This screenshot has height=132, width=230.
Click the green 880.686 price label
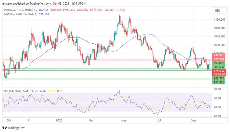coord(219,67)
